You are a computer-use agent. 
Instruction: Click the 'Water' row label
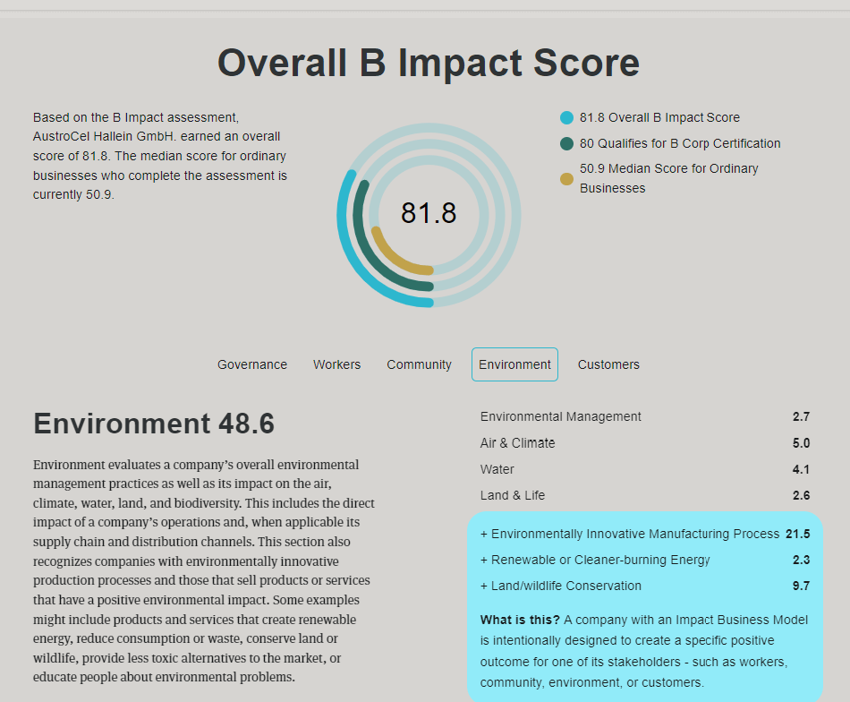click(497, 469)
